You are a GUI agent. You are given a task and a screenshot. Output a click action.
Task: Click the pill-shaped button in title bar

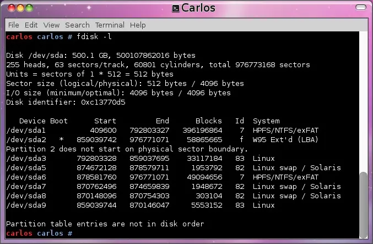(x=361, y=7)
